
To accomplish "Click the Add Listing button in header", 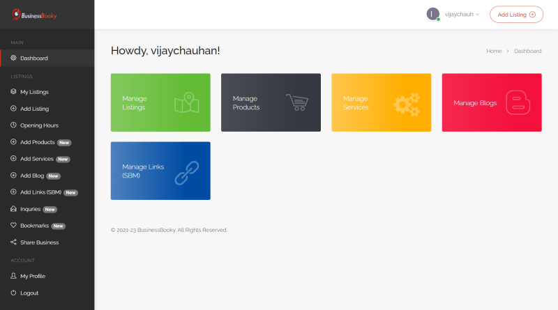I will 516,15.
